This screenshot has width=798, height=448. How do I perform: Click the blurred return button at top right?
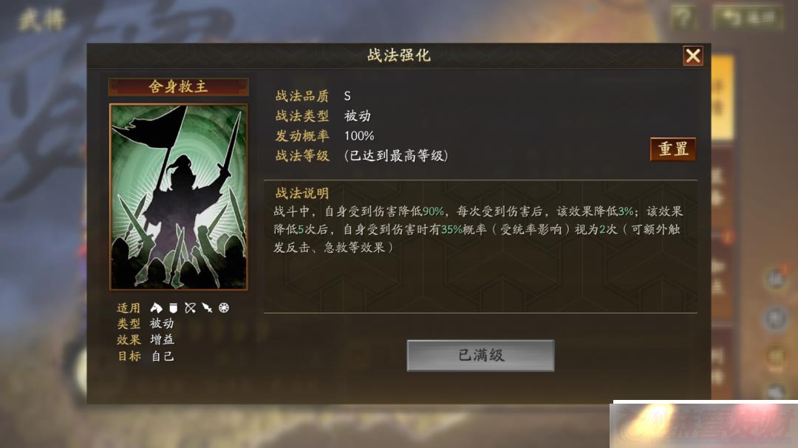pos(748,18)
